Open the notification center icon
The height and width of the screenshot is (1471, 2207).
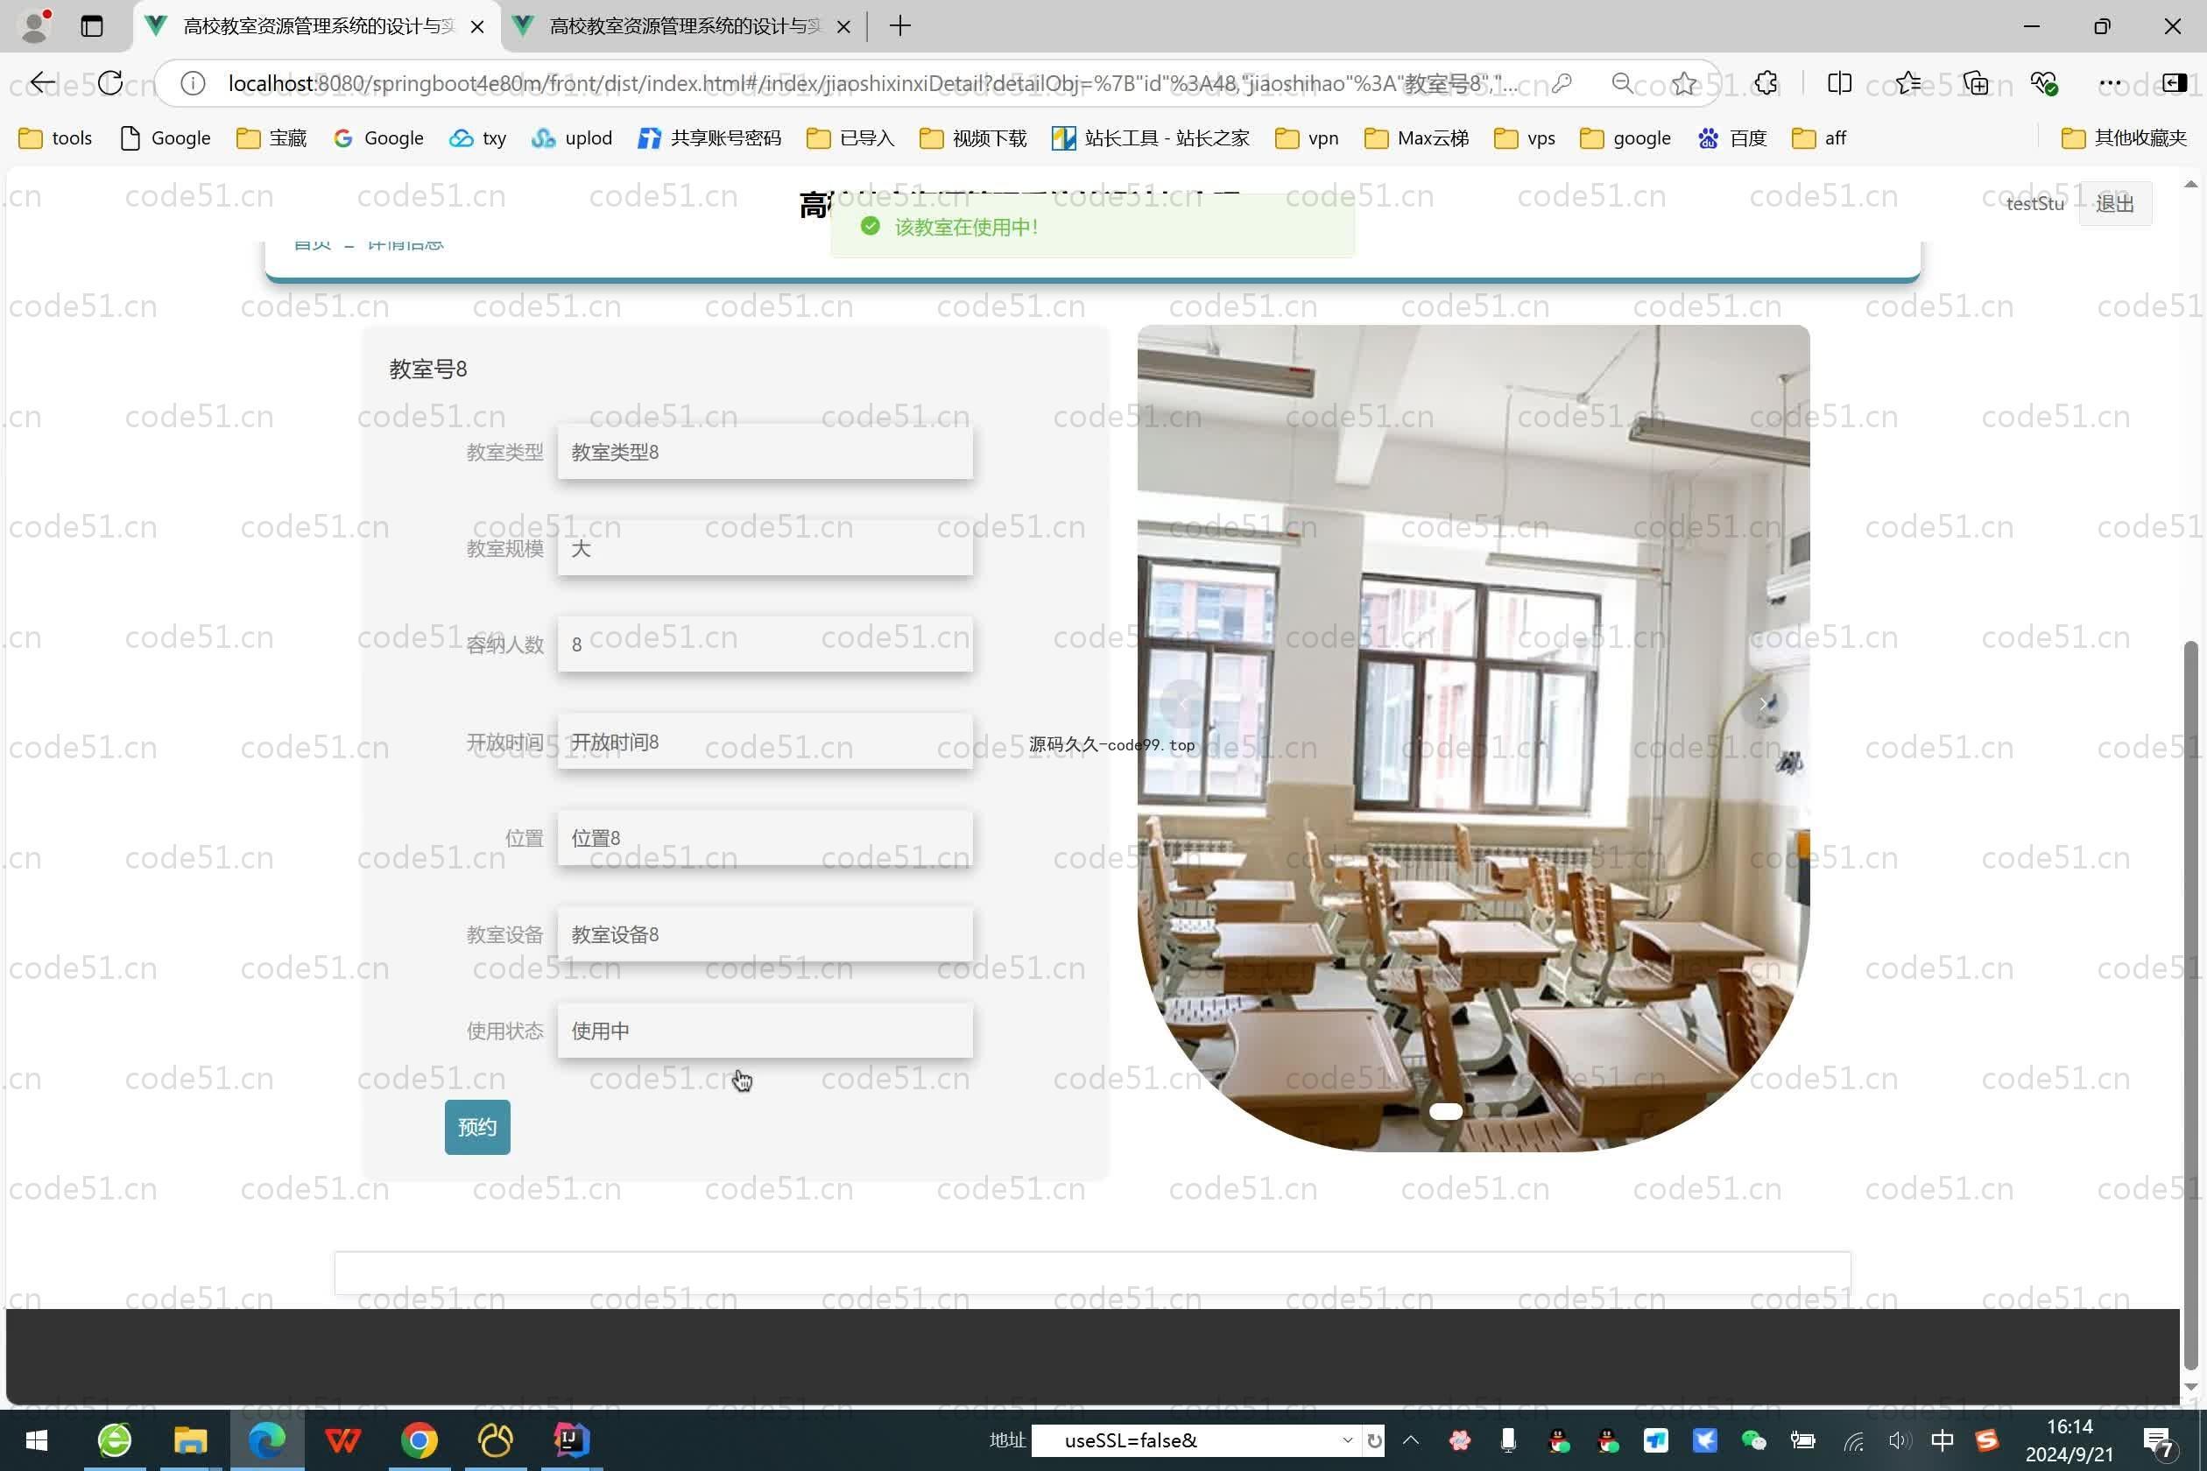(x=2159, y=1442)
